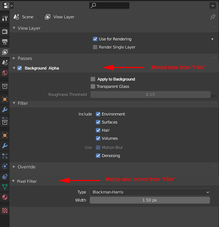This screenshot has height=227, width=219.
Task: Click the Scene icon in breadcrumb
Action: coord(16,17)
